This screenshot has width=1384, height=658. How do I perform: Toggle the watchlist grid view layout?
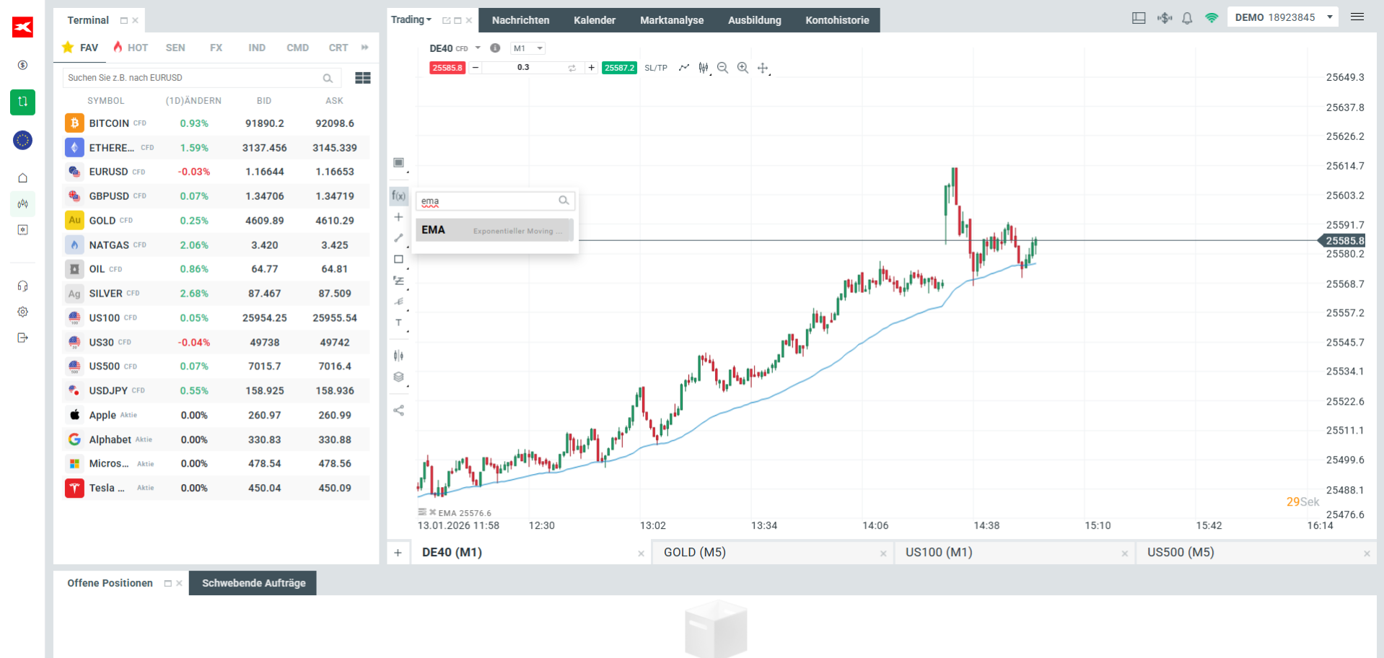tap(363, 78)
